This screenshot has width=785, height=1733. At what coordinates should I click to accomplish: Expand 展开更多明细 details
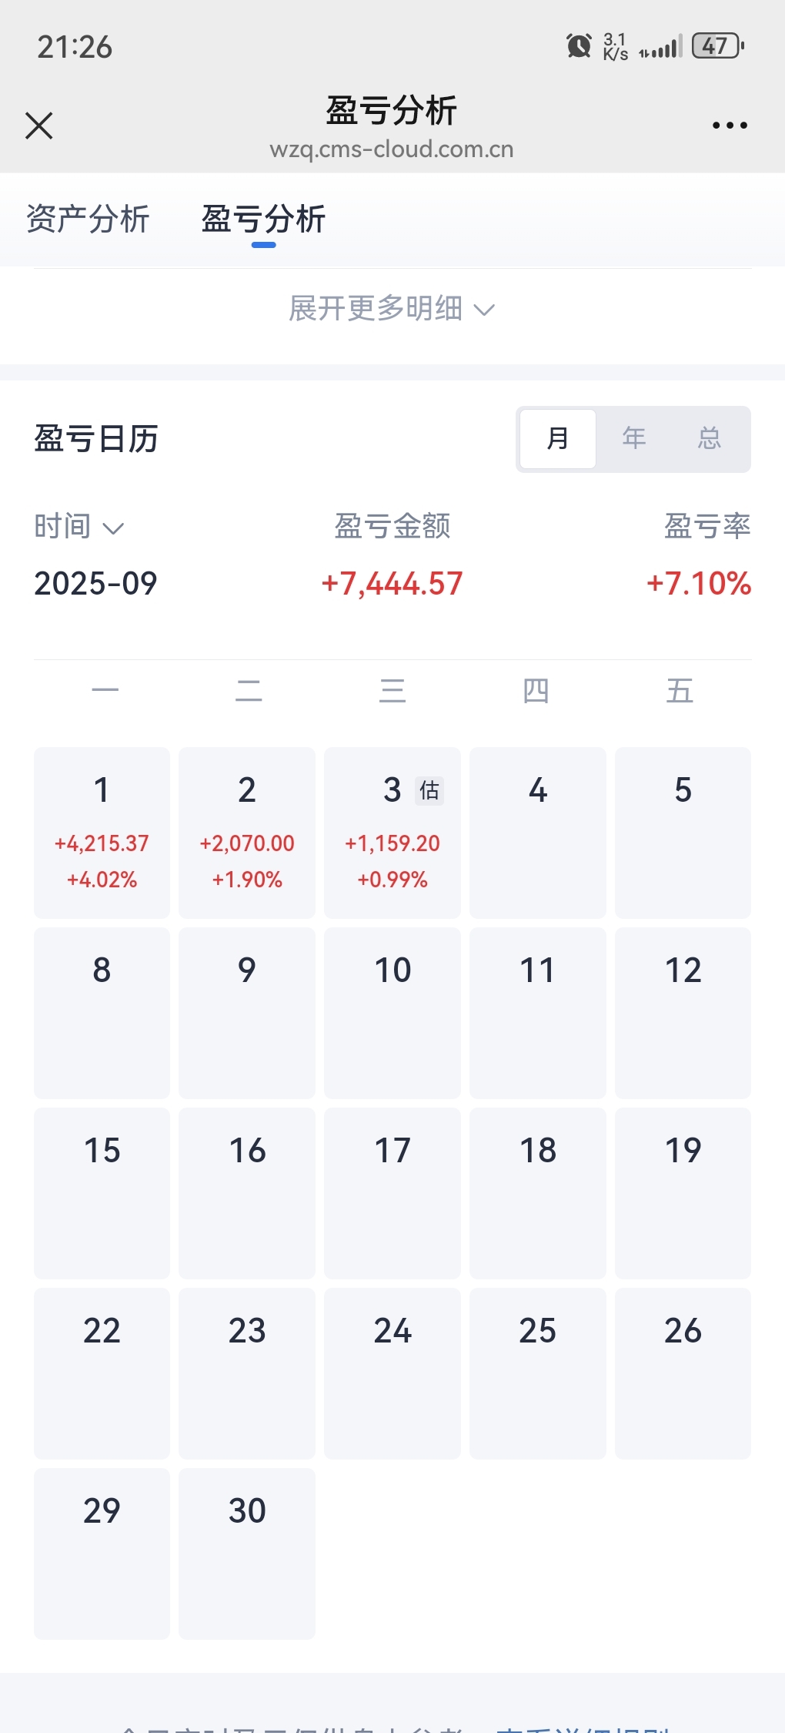392,309
